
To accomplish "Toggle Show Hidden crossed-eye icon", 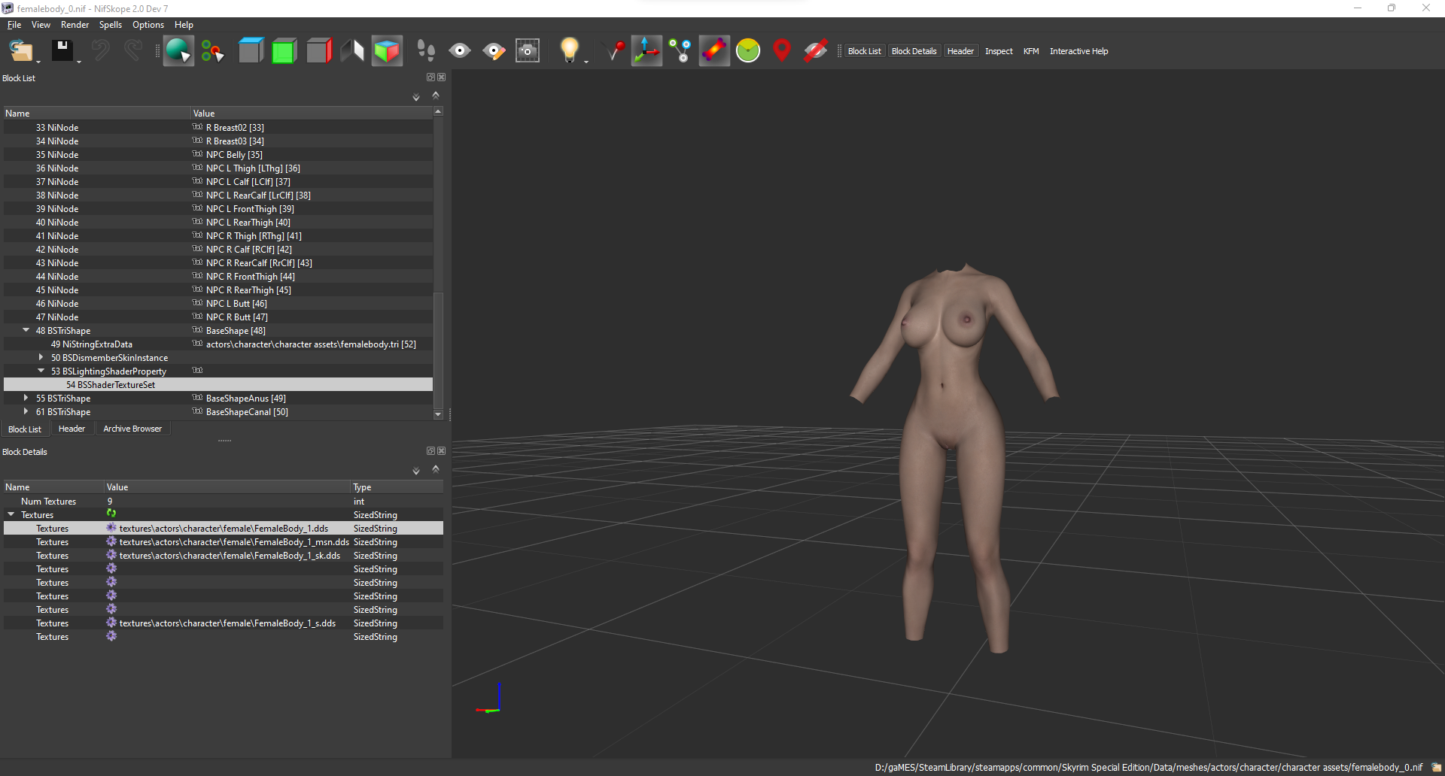I will [x=816, y=51].
